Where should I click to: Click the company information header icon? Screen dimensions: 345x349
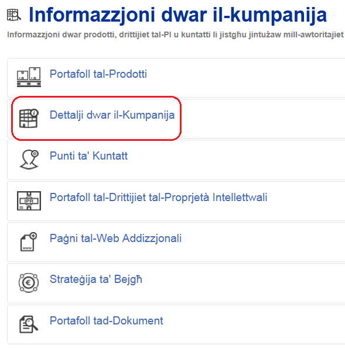[14, 15]
